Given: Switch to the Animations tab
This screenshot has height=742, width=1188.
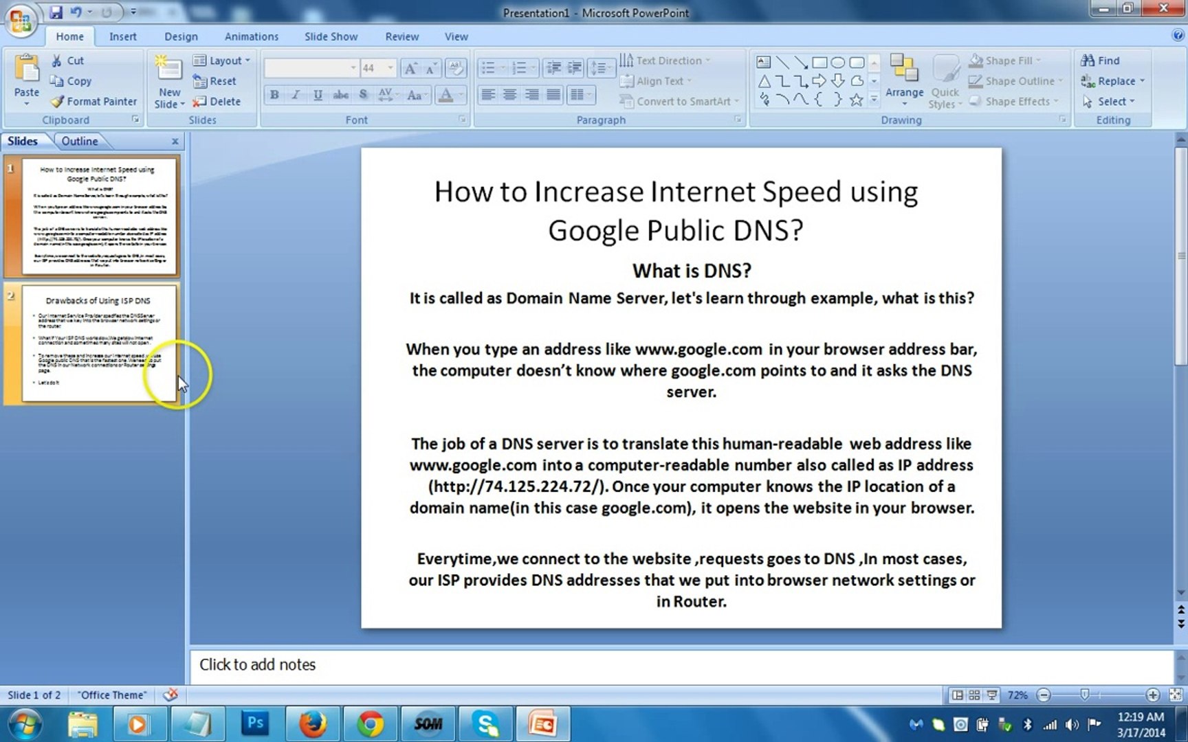Looking at the screenshot, I should [251, 36].
